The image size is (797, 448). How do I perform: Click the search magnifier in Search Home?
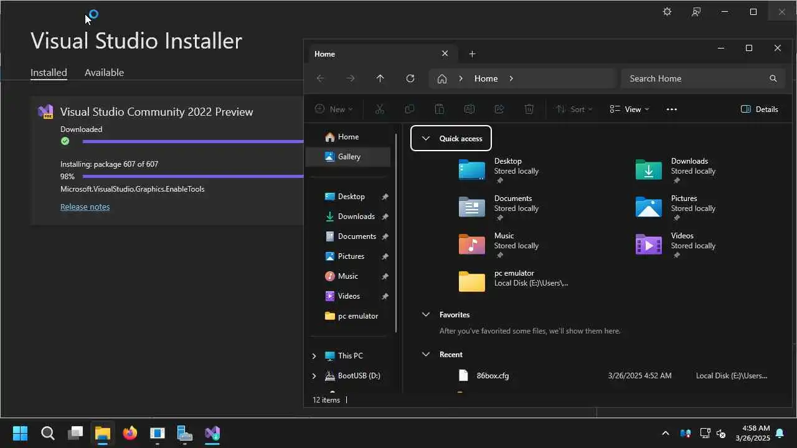pos(773,78)
